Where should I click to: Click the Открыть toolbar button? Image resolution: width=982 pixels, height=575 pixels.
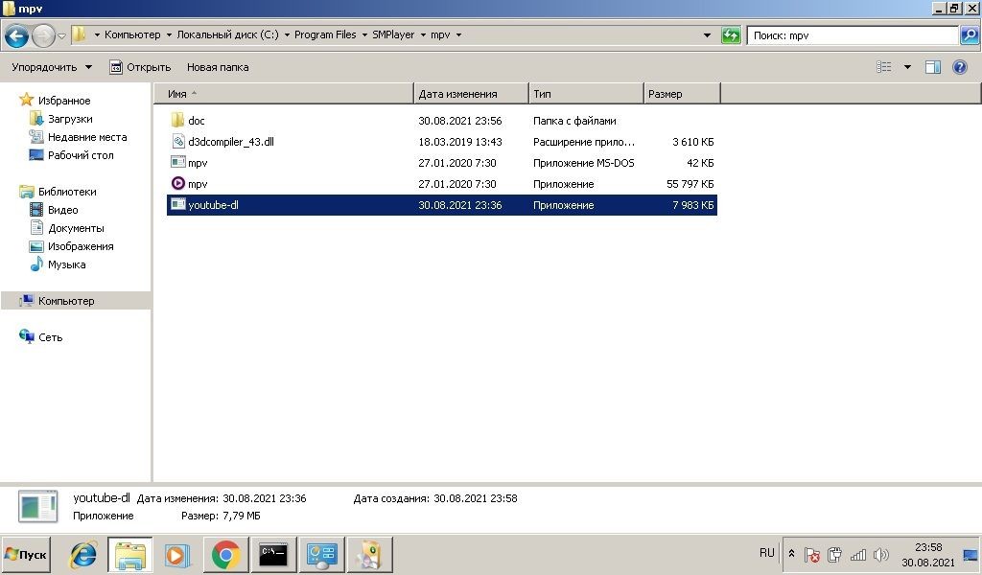coord(140,67)
